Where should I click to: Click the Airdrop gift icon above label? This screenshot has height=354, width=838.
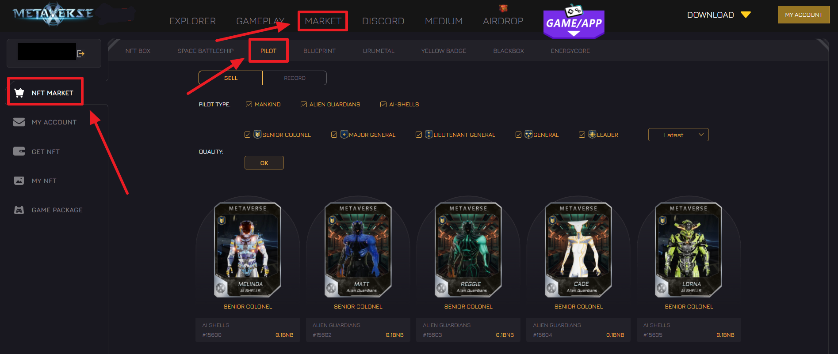point(503,8)
